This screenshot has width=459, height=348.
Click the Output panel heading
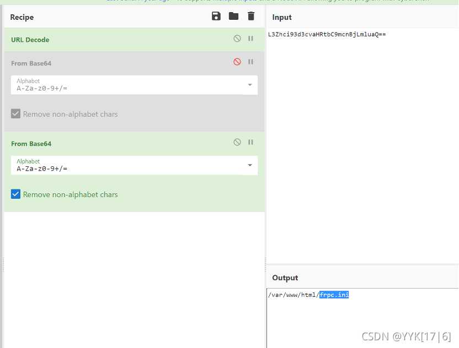[285, 278]
